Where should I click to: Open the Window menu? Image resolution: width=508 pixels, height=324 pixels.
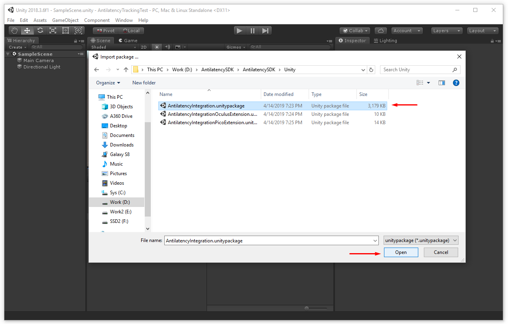tap(124, 20)
